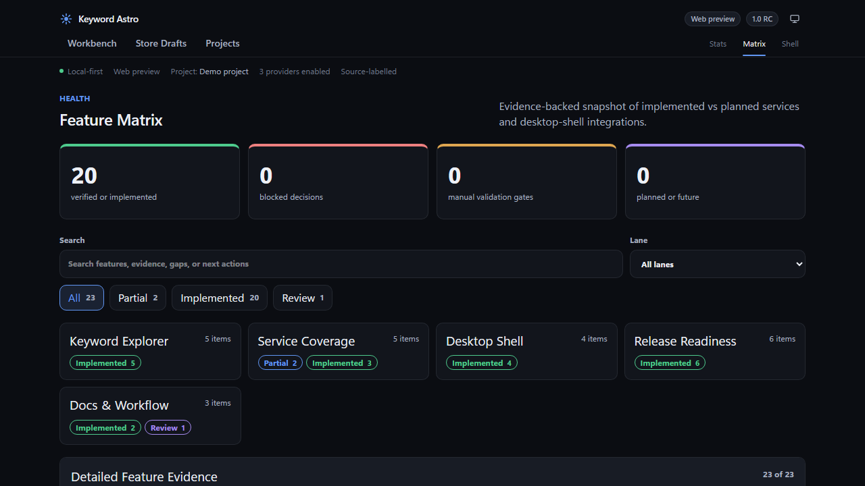The width and height of the screenshot is (865, 486).
Task: Click Review 1 badge in Docs & Workflow
Action: 168,428
